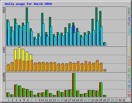Screen dimensions: 132x103
Task: Select day 31 on the date axis
Action: click(x=124, y=100)
